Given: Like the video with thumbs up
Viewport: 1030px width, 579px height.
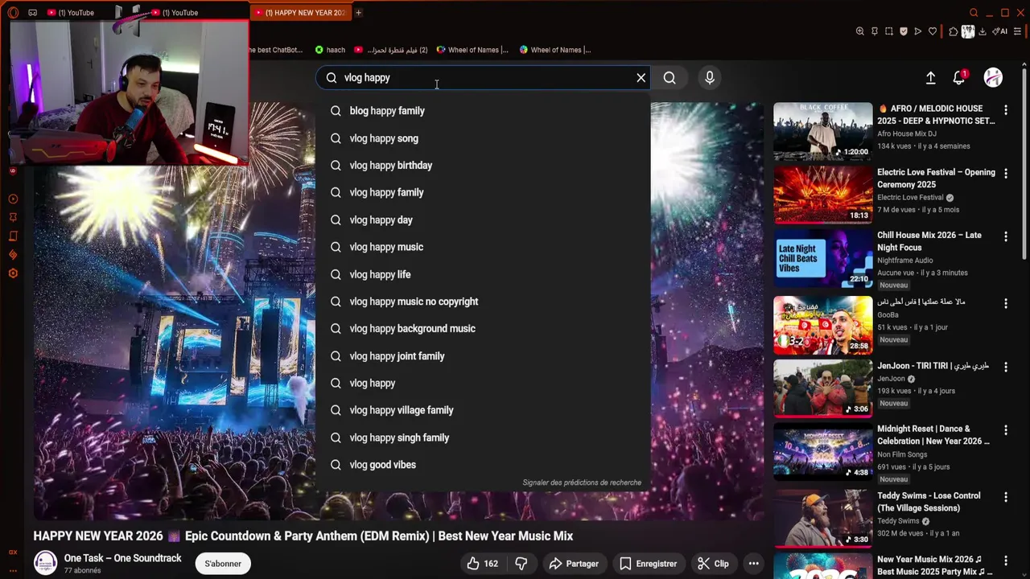Looking at the screenshot, I should (x=482, y=564).
